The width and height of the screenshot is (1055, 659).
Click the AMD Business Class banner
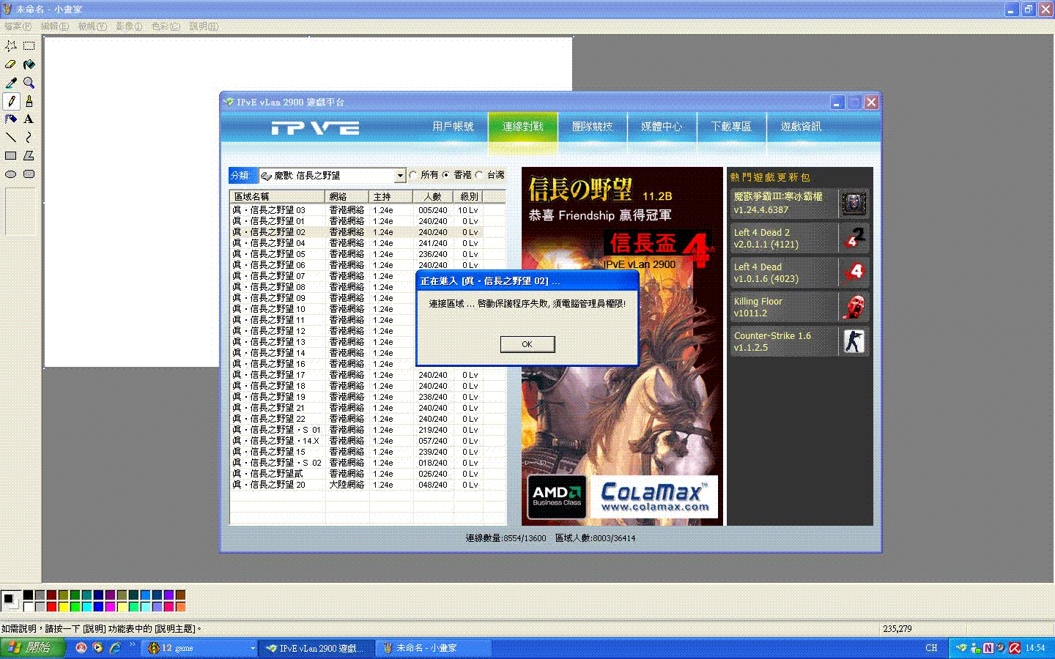tap(557, 497)
